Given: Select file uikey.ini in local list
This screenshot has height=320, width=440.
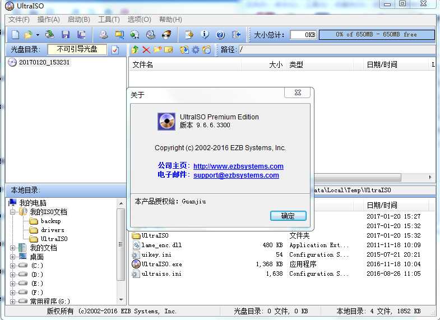Looking at the screenshot, I should tap(156, 254).
